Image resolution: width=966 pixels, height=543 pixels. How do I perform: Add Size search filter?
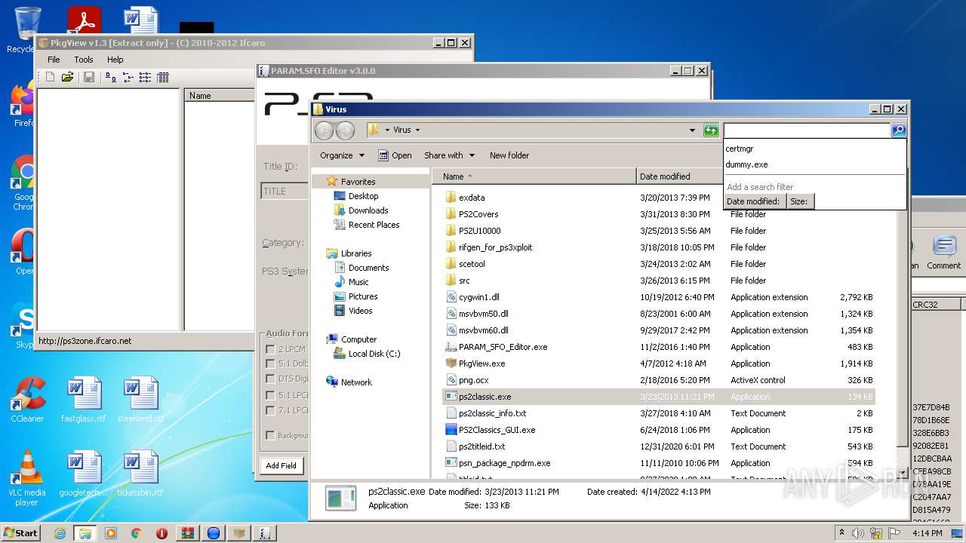(799, 201)
